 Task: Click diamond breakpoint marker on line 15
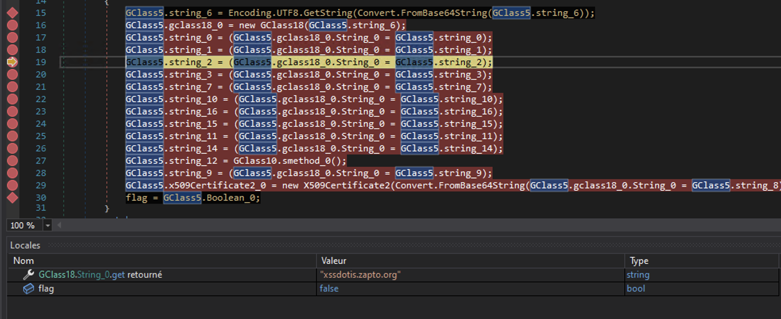pos(12,13)
